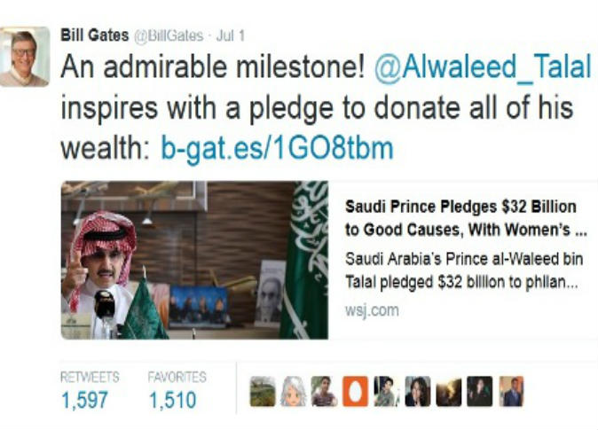Open Saudi Prince Pledges $32 Billion headline

click(466, 218)
